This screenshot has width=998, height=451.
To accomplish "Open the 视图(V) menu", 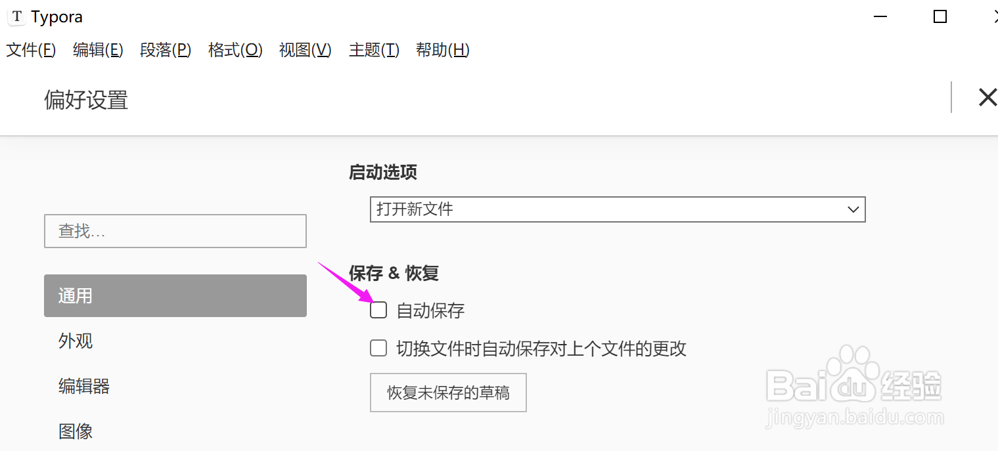I will [x=305, y=50].
